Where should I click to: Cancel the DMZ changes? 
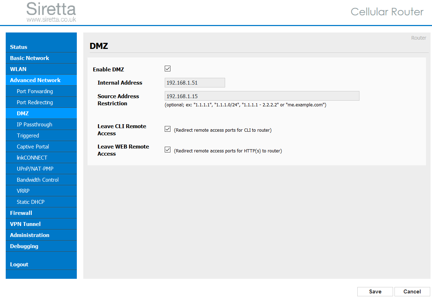412,292
